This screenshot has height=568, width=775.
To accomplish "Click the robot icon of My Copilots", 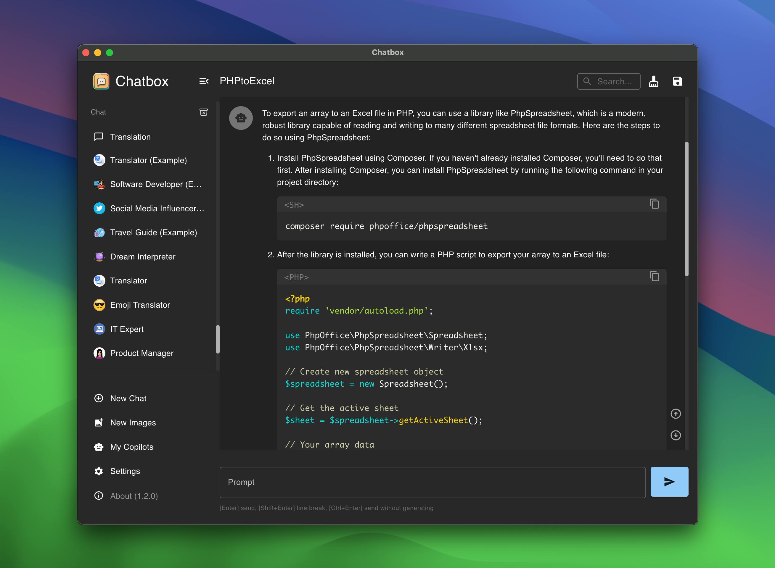I will tap(99, 447).
